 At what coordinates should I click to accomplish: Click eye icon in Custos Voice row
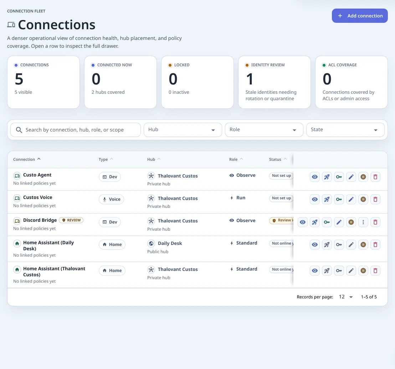[x=315, y=199]
